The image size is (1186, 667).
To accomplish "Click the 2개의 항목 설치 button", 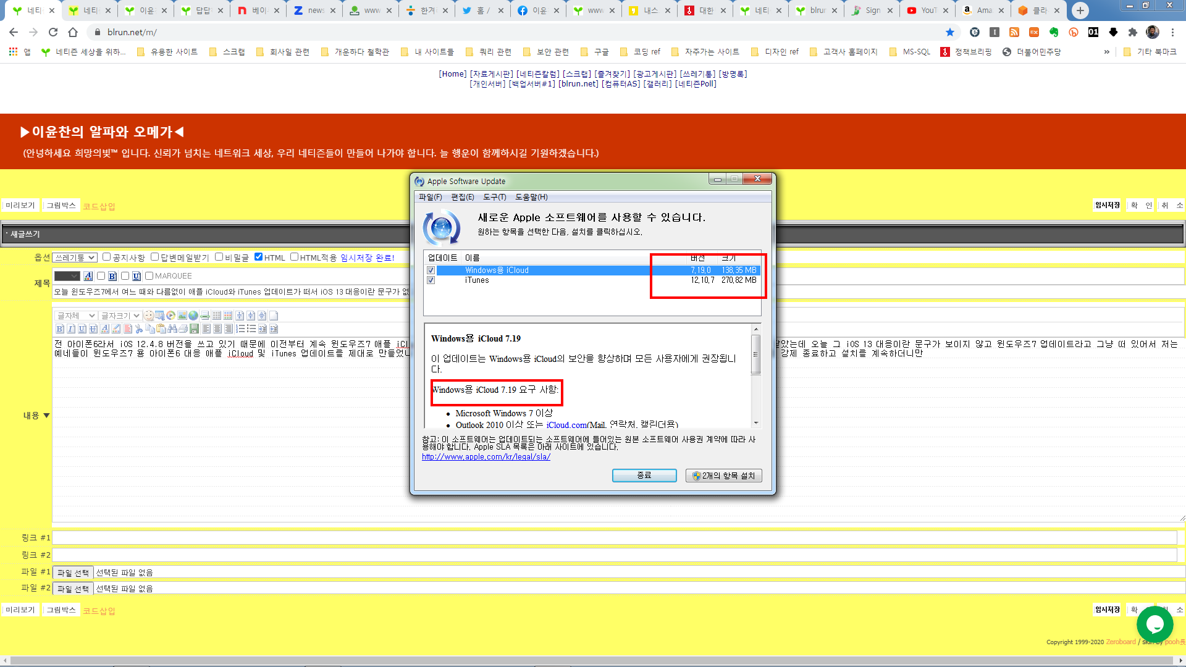I will [x=724, y=476].
